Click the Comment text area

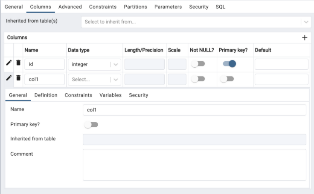(x=194, y=165)
